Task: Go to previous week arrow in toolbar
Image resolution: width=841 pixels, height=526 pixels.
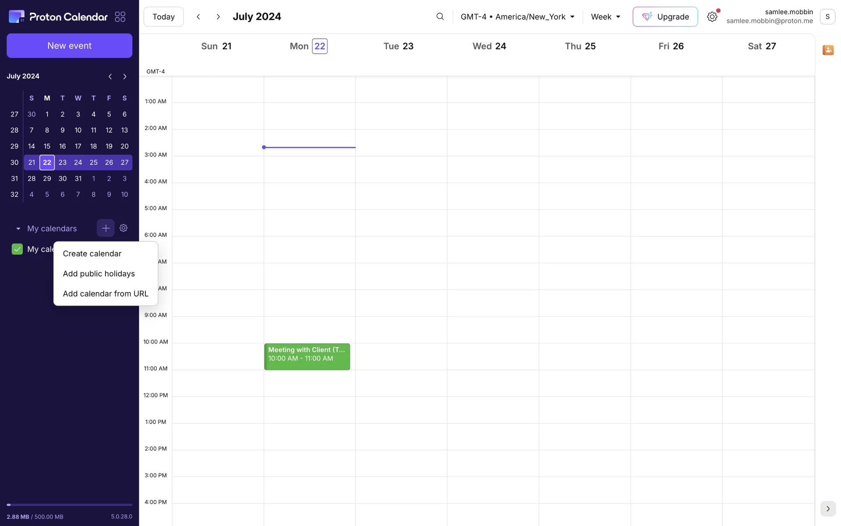Action: (198, 17)
